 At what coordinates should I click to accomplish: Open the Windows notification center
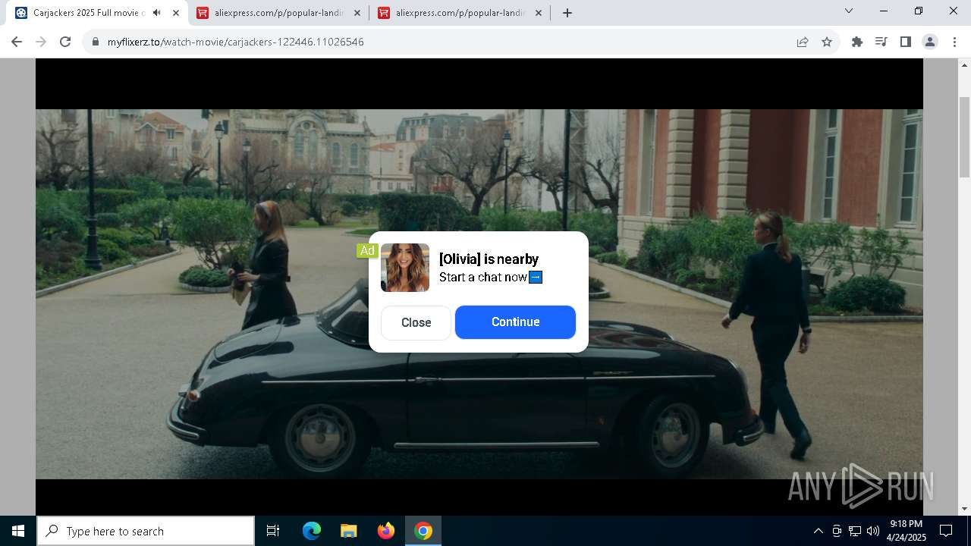tap(947, 531)
